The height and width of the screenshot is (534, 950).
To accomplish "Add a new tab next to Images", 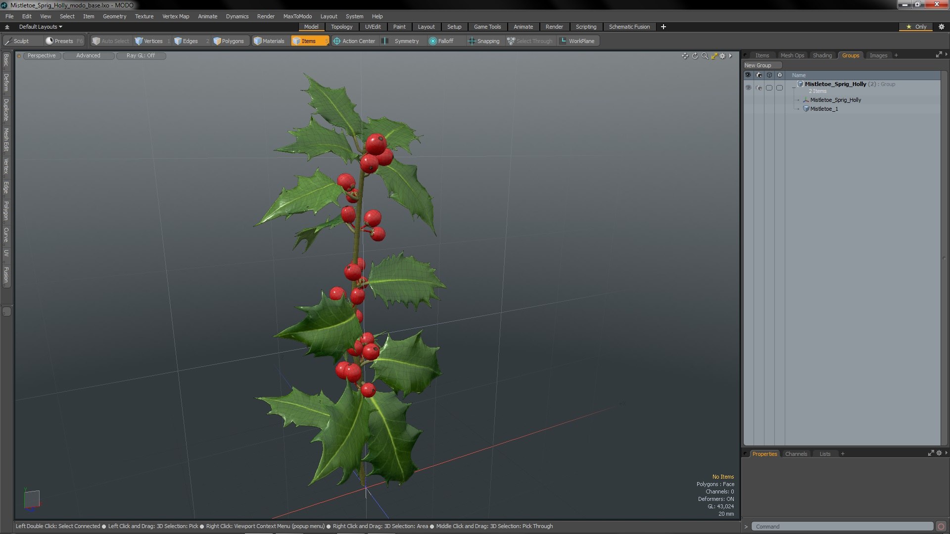I will (896, 55).
